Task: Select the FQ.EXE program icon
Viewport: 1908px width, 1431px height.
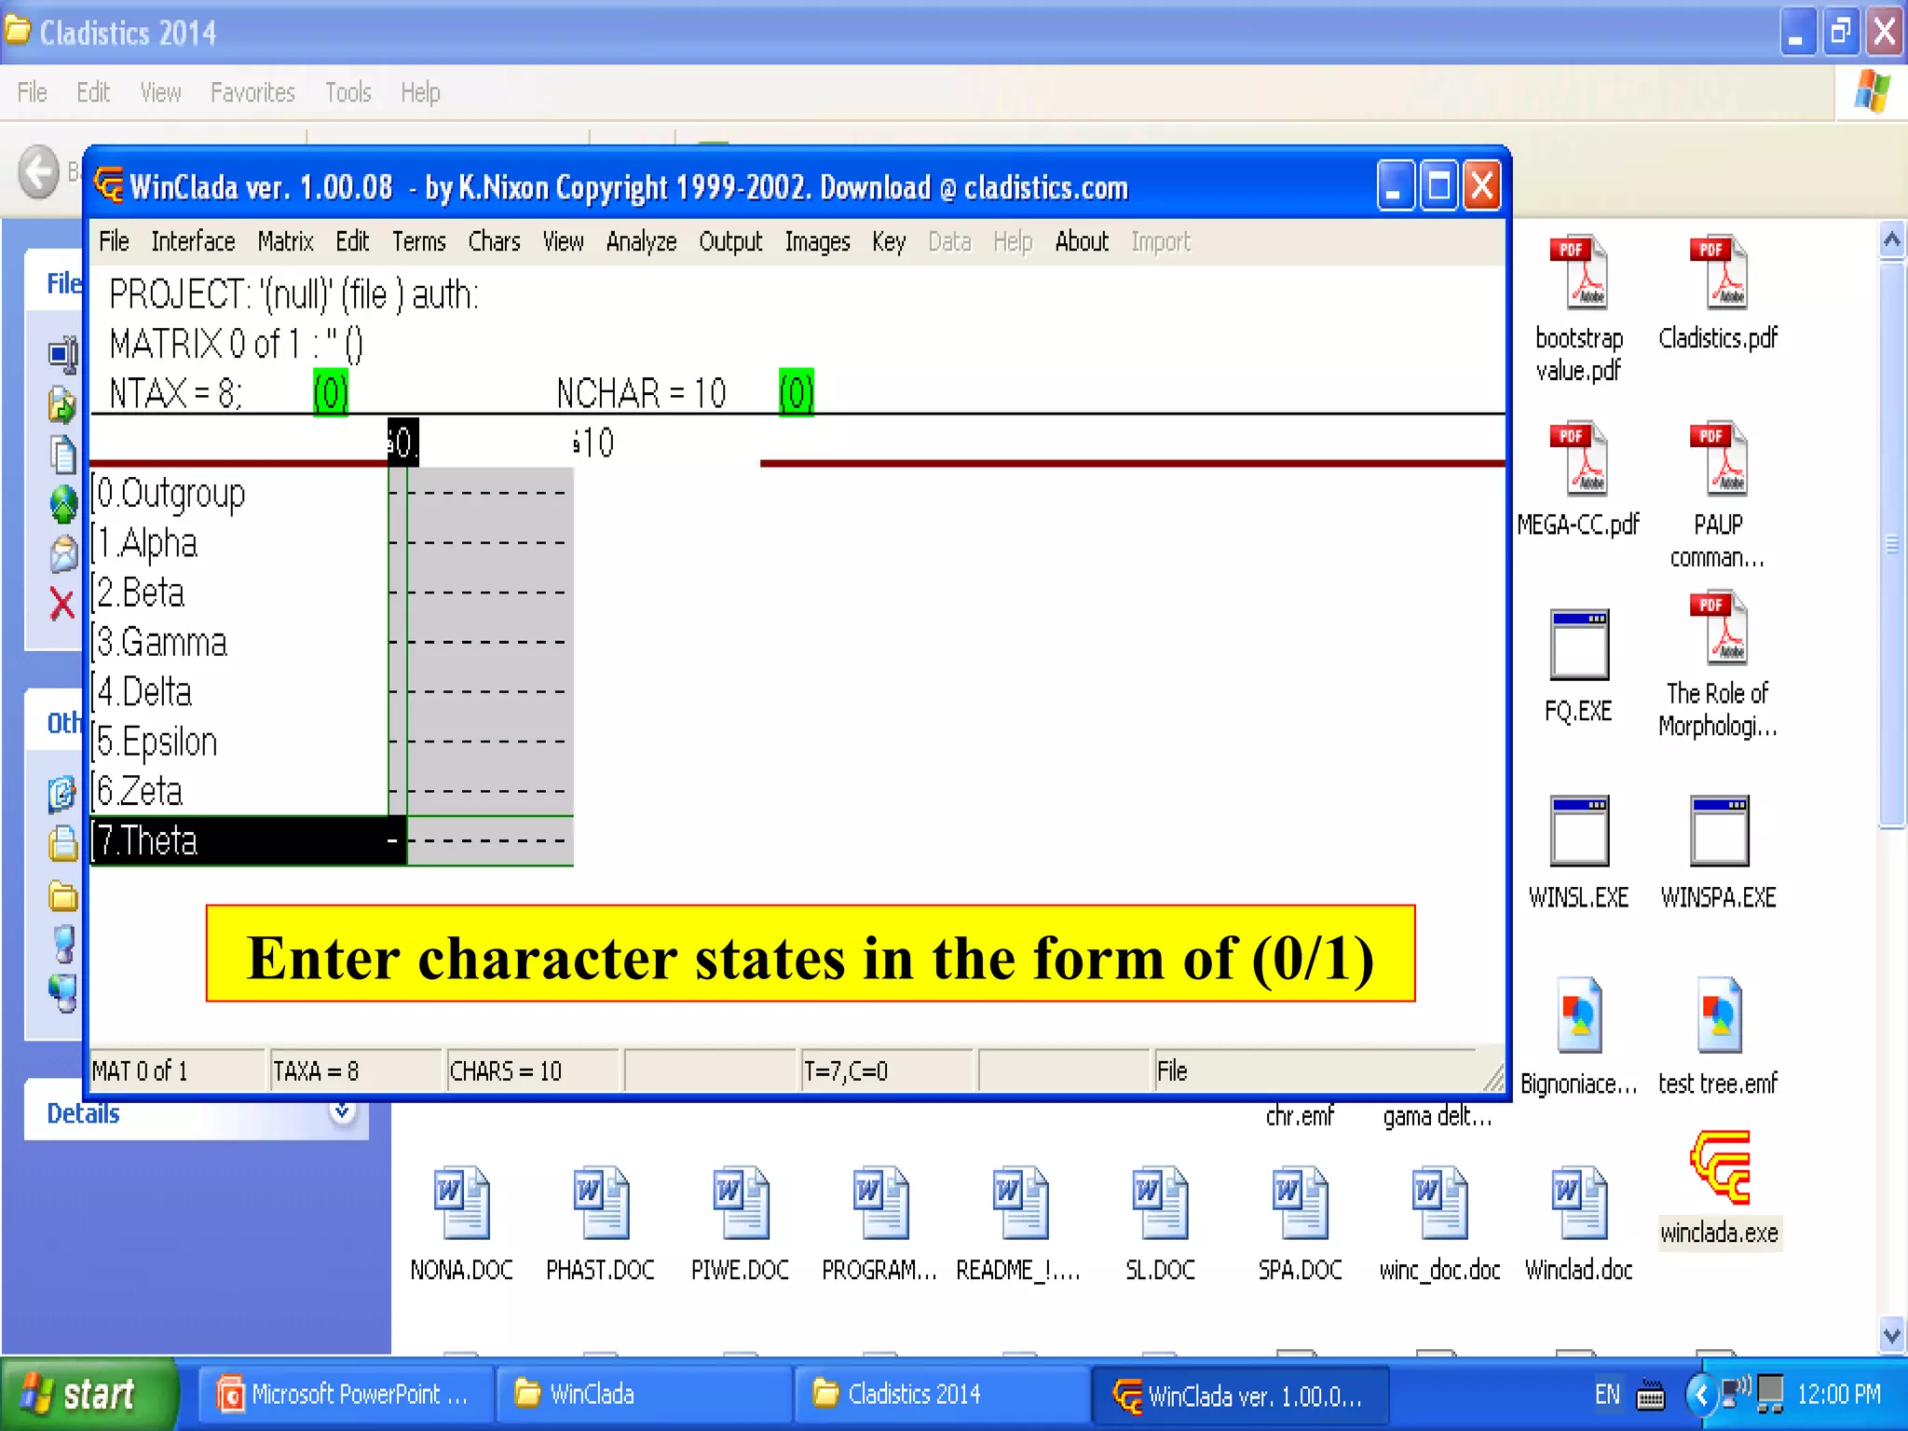Action: coord(1579,645)
